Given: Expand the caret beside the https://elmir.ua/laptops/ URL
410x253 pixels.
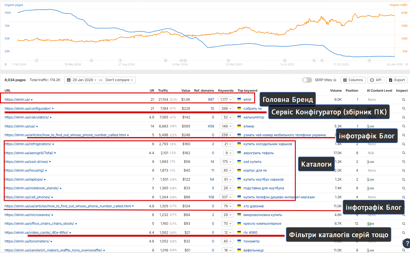Looking at the screenshot, I should (x=45, y=180).
